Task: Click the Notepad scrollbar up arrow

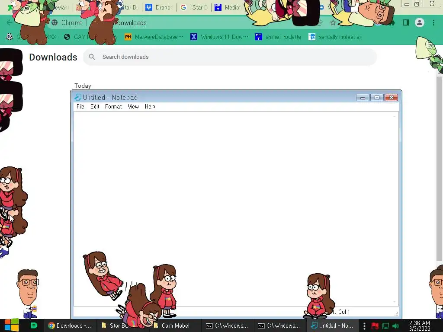Action: point(395,116)
